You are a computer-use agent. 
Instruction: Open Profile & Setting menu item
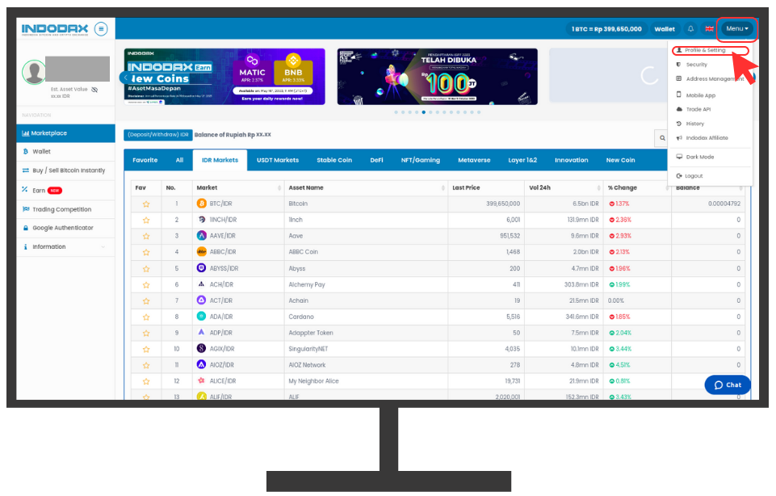click(x=710, y=50)
